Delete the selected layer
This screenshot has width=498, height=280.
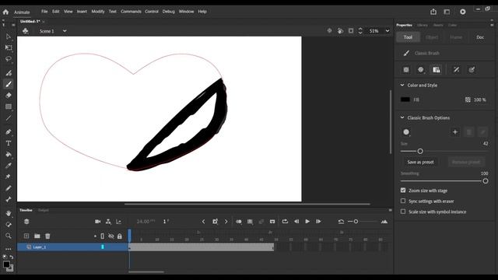coord(47,236)
